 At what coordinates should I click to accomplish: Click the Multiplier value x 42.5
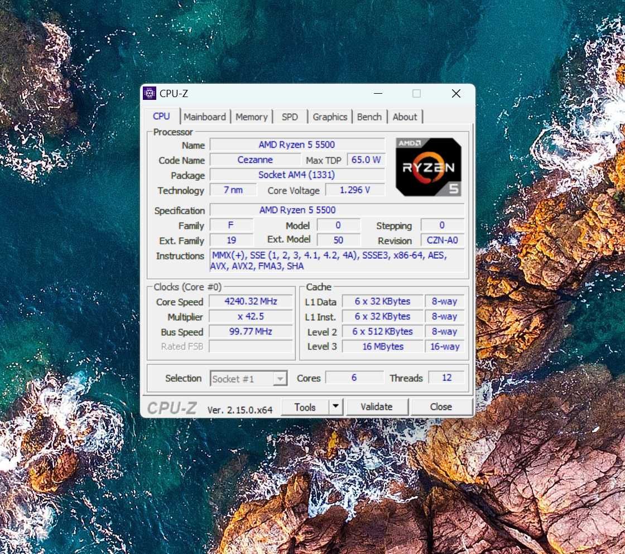click(x=251, y=316)
